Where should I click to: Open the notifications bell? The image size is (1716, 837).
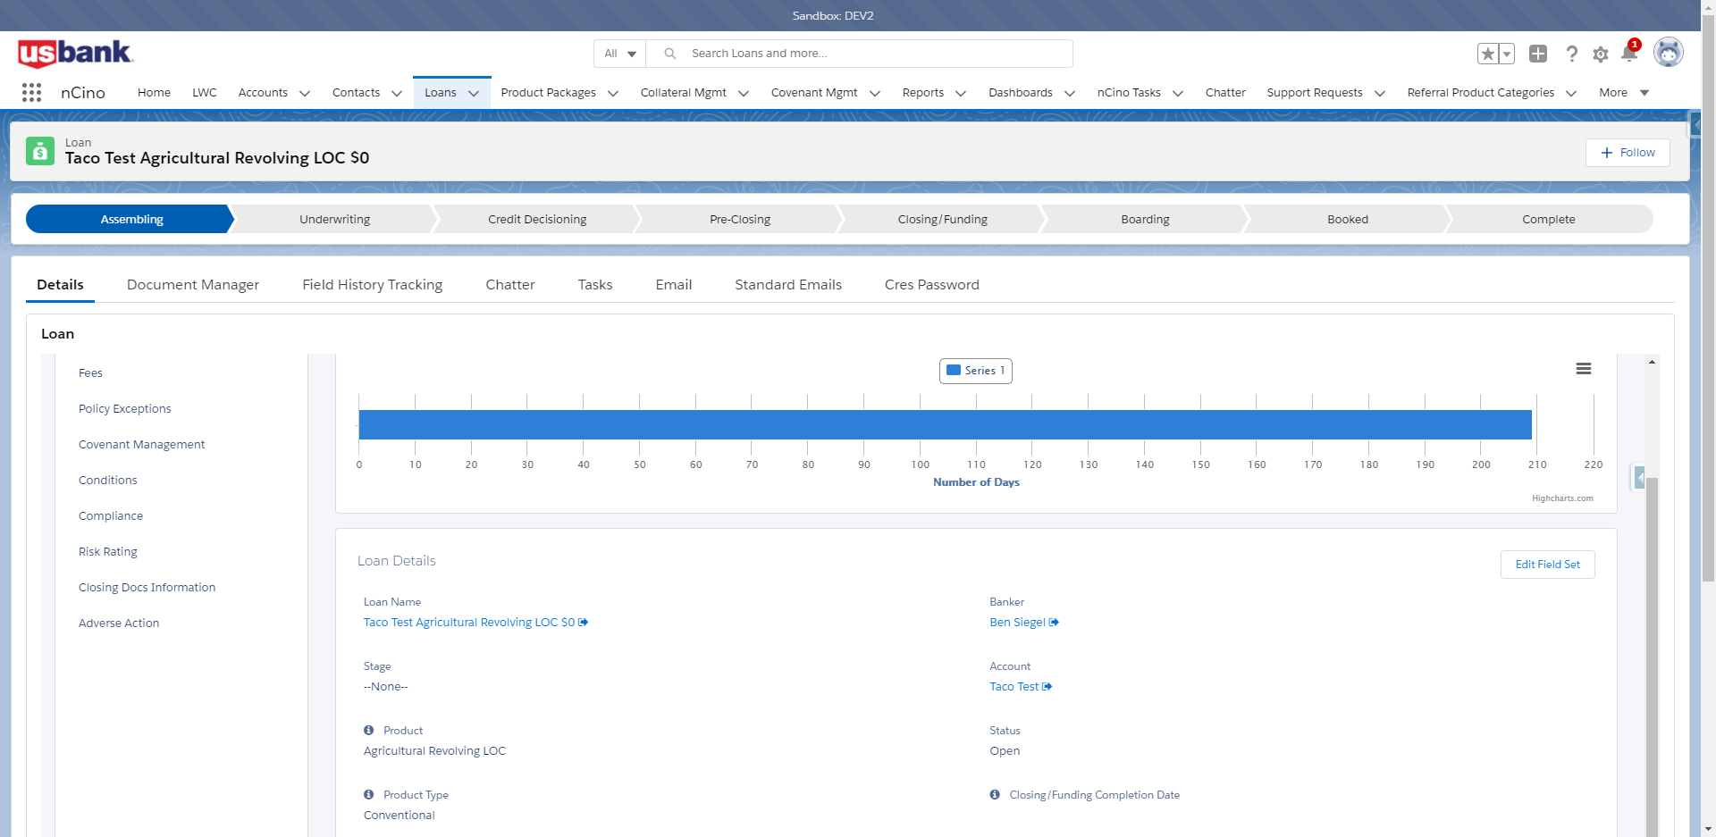(1629, 54)
